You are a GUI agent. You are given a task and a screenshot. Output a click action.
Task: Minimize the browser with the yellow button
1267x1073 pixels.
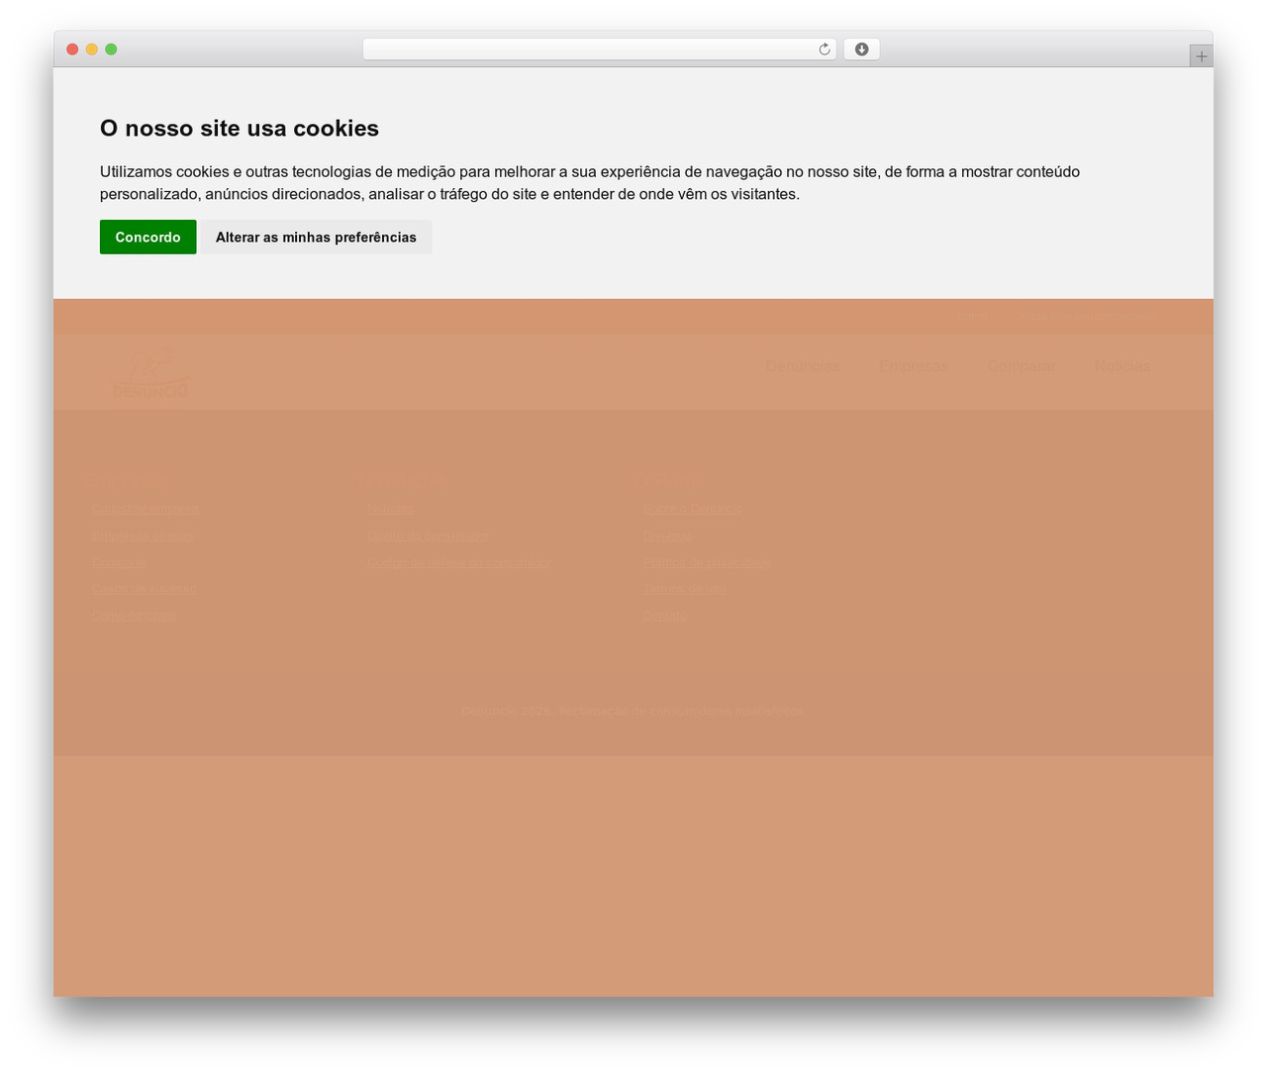point(91,49)
